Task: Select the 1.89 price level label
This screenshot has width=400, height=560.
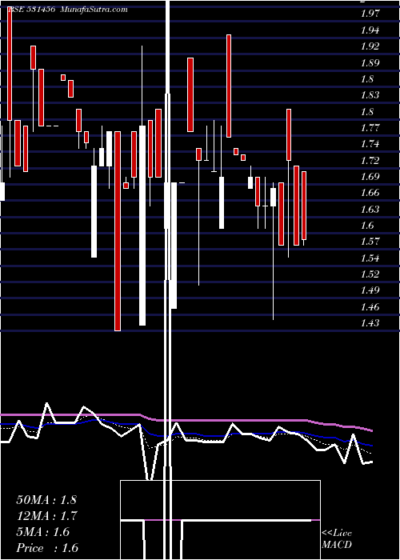Action: [x=370, y=63]
